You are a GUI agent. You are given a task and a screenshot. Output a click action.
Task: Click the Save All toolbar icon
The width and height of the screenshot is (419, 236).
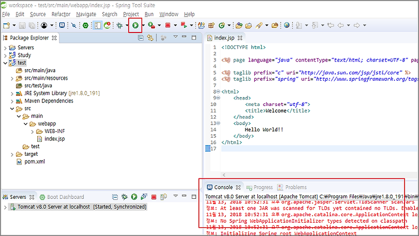tap(32, 26)
